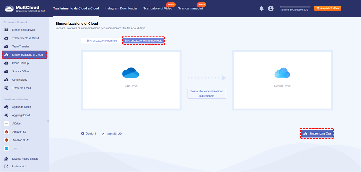Click the Aggiungi Email icon

(6, 115)
